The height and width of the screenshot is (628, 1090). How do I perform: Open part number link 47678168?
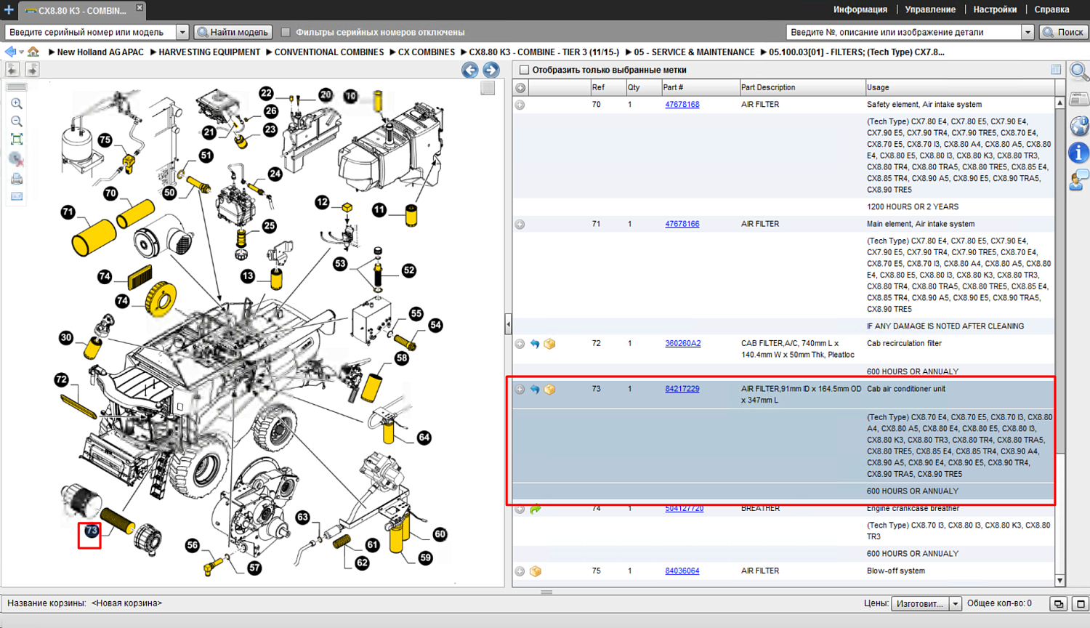coord(682,105)
